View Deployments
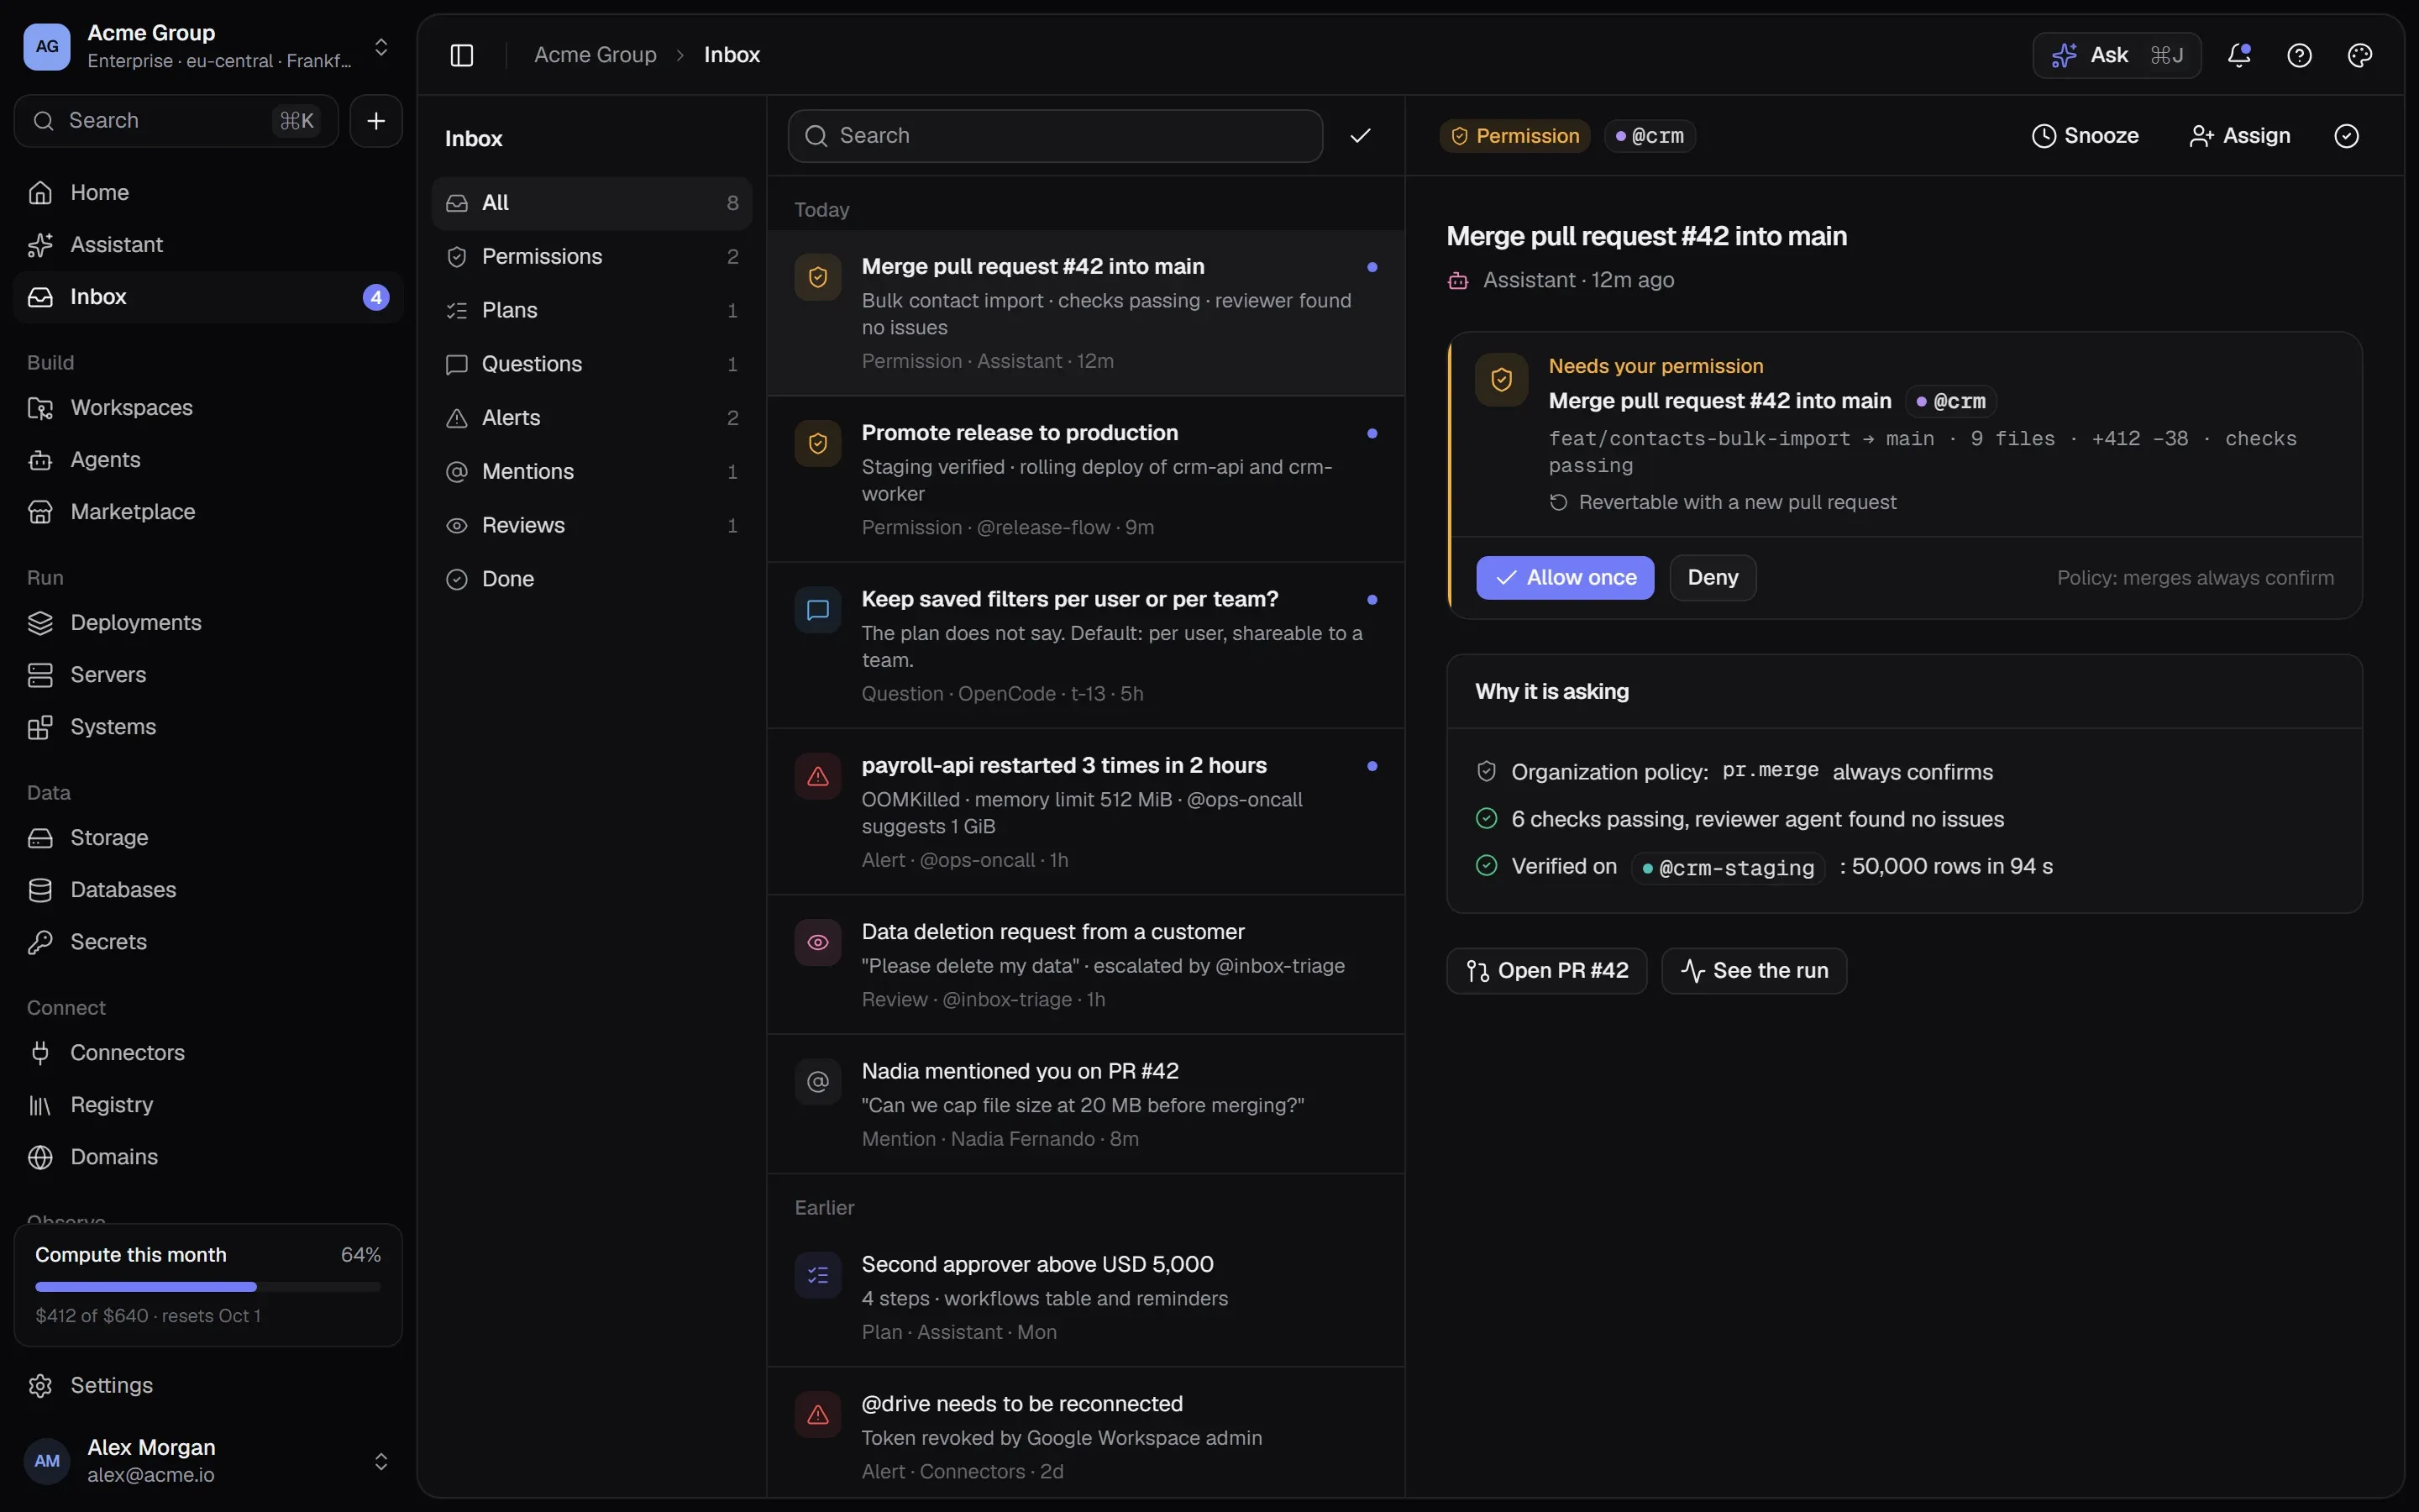2419x1512 pixels. tap(208, 622)
